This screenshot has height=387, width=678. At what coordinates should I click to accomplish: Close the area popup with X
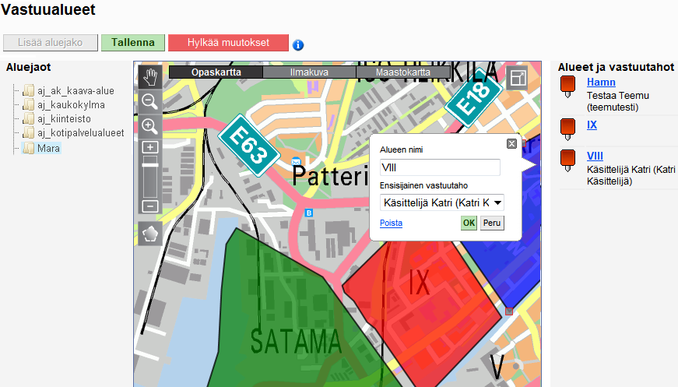coord(511,143)
